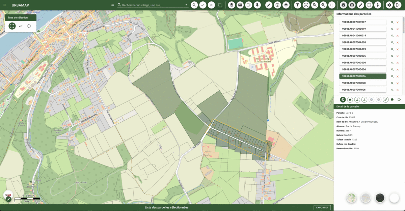Click the EXPORTER button
The width and height of the screenshot is (405, 211).
322,208
